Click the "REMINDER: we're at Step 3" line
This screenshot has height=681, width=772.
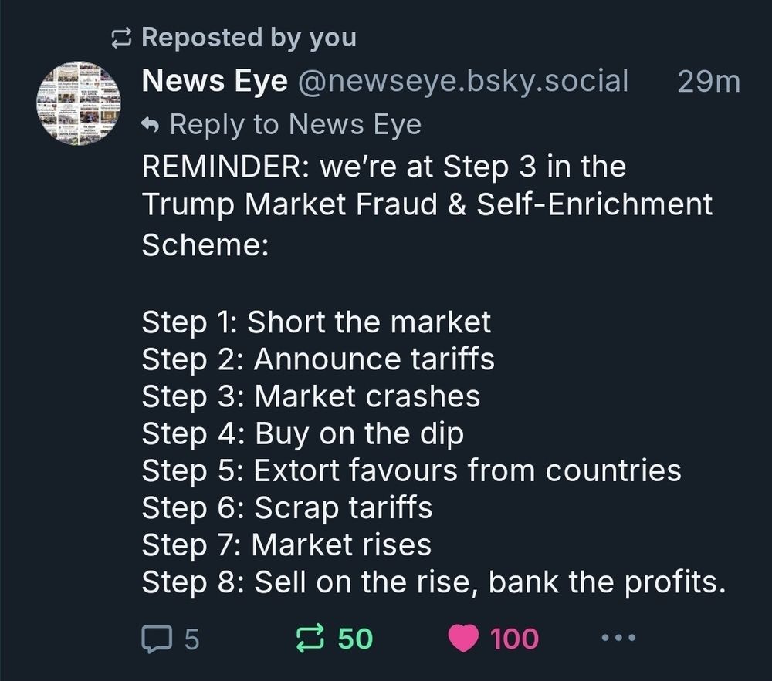click(x=384, y=167)
